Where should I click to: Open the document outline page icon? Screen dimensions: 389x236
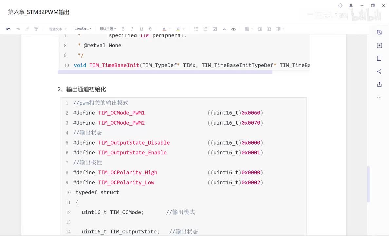pos(379,58)
